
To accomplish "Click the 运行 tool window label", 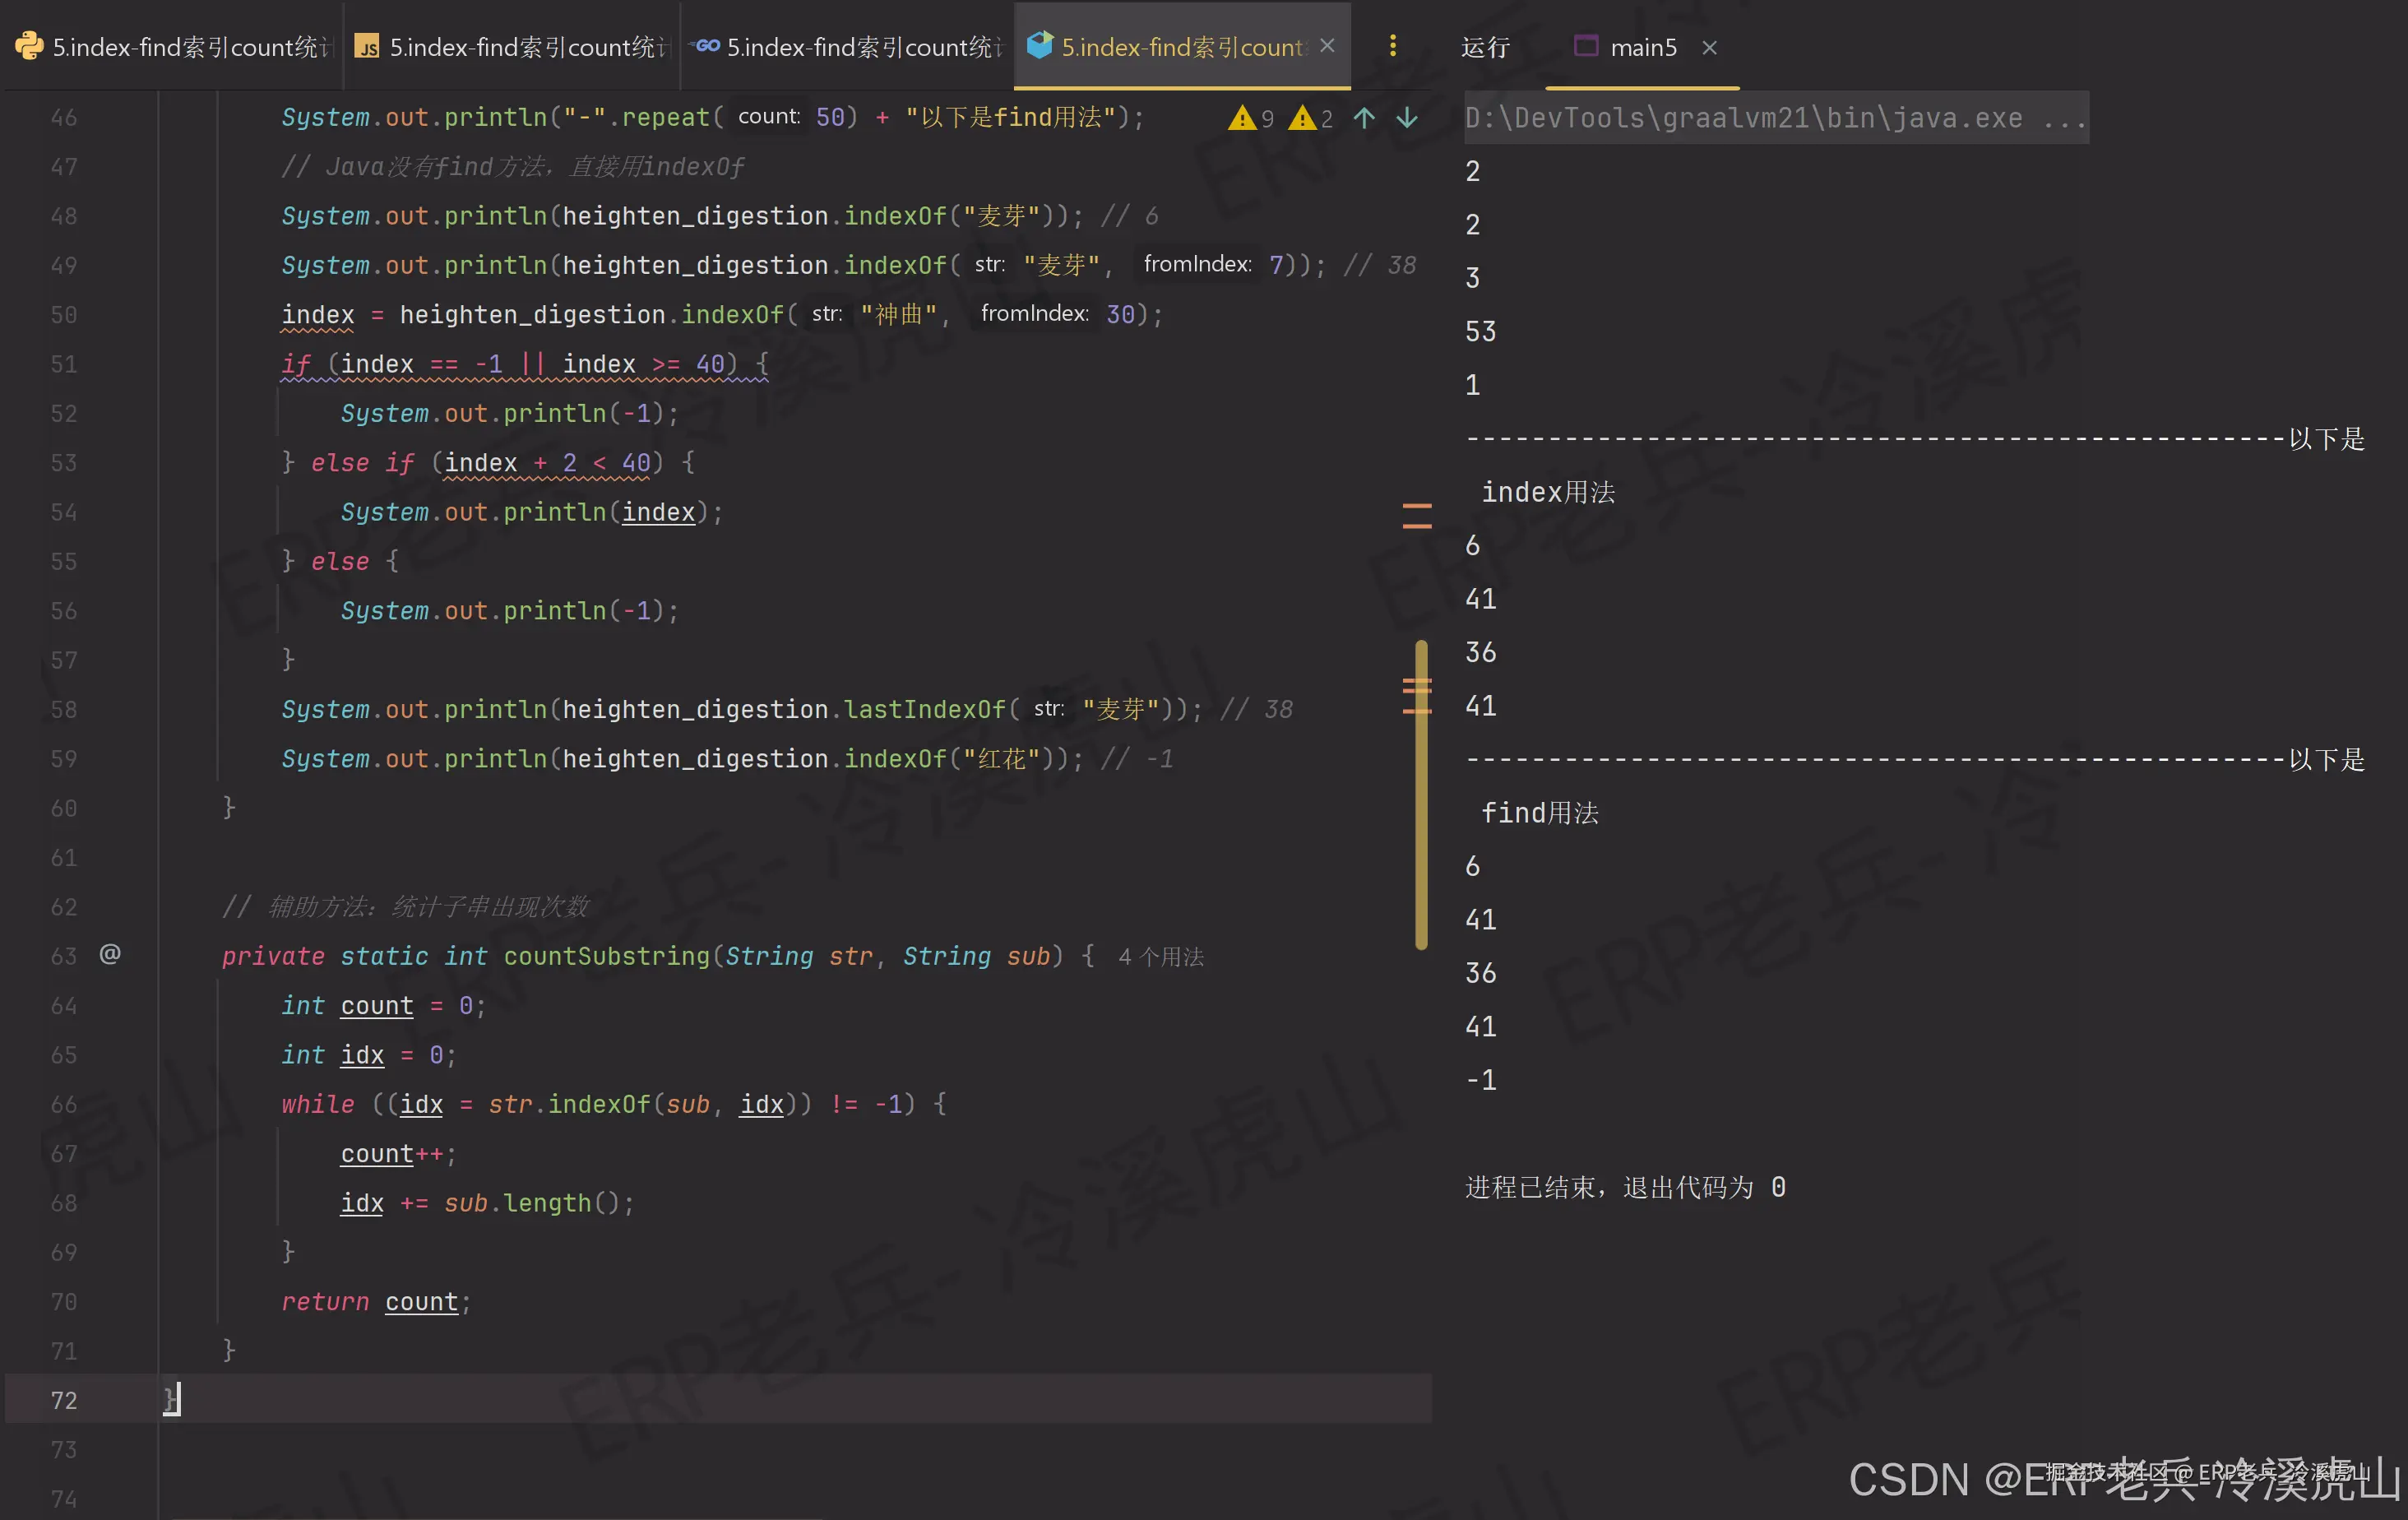I will [x=1485, y=47].
